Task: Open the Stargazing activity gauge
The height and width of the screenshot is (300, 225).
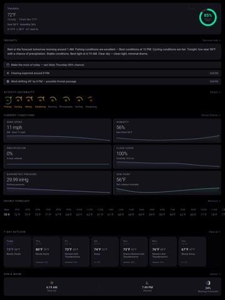Action: 91,102
